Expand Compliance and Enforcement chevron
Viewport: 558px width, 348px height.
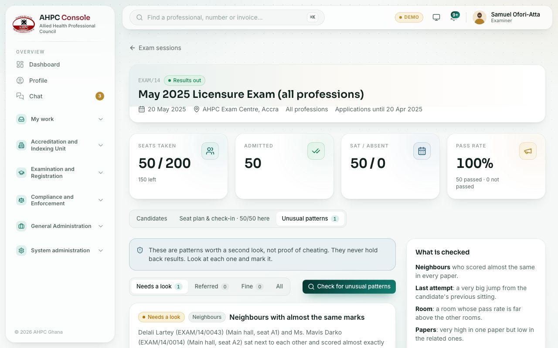(101, 200)
